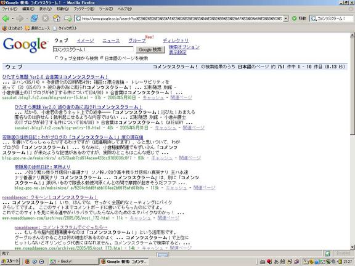Click the Google 検索 button

150,49
